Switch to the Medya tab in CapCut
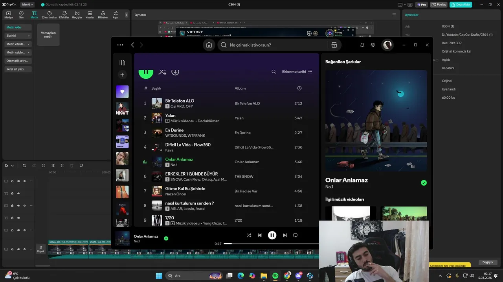The height and width of the screenshot is (282, 503). point(9,15)
